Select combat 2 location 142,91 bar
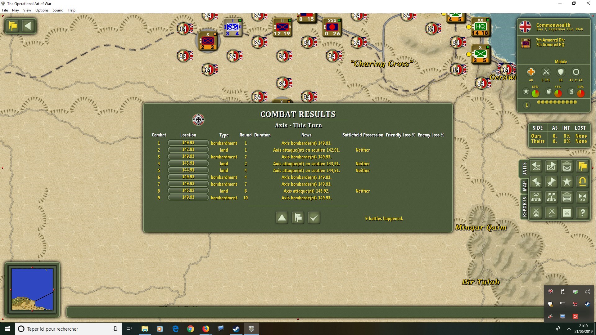The width and height of the screenshot is (596, 335). pyautogui.click(x=188, y=150)
